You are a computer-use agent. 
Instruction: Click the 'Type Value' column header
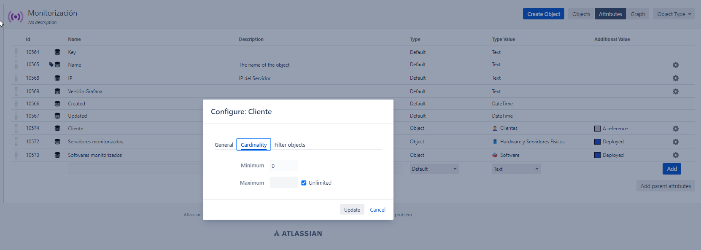click(x=503, y=39)
